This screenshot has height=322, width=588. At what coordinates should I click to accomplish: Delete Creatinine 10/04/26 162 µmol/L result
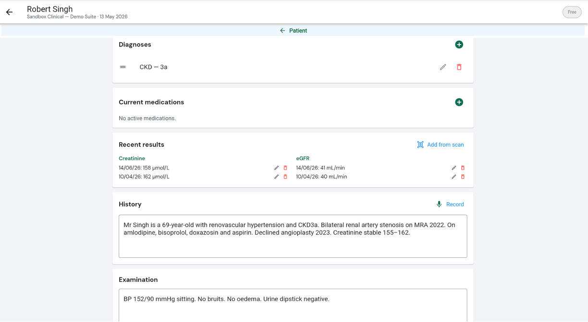(285, 177)
